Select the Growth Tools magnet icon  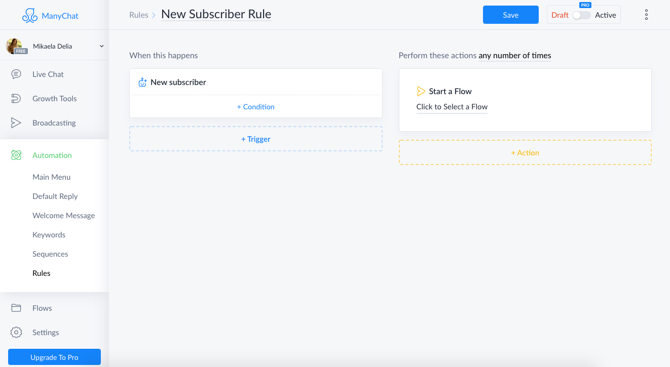tap(16, 98)
